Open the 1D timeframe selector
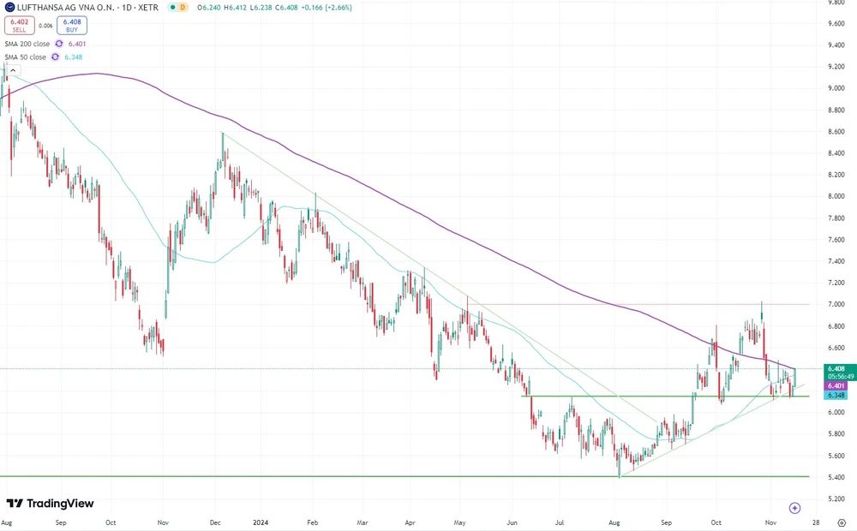Image resolution: width=857 pixels, height=531 pixels. 127,7
